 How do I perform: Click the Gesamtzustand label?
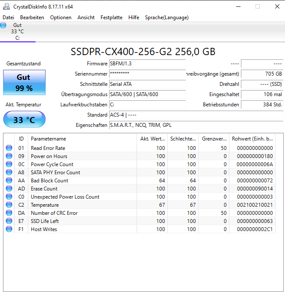pyautogui.click(x=24, y=64)
